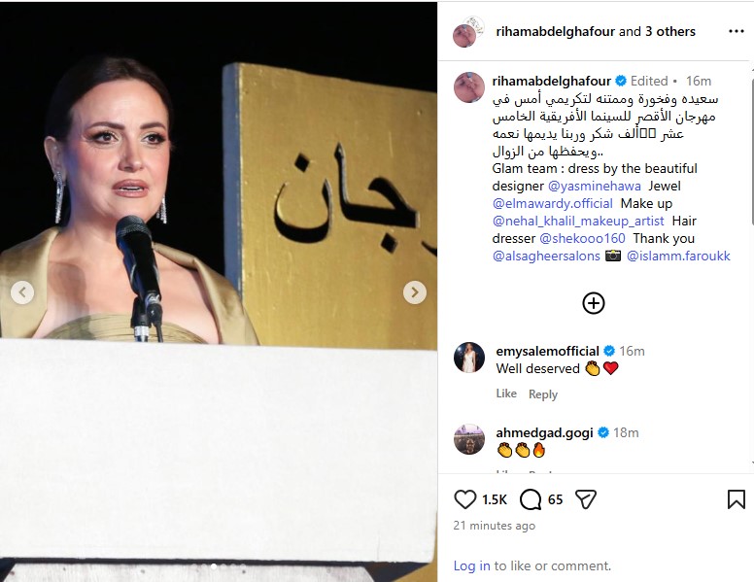Screen dimensions: 754x582
Task: Click Like under emysalemofficial comment
Action: click(x=506, y=394)
